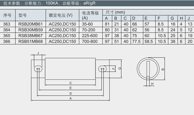Click the left oval mounting hole in diagram
This screenshot has width=194, height=115.
pyautogui.click(x=38, y=69)
